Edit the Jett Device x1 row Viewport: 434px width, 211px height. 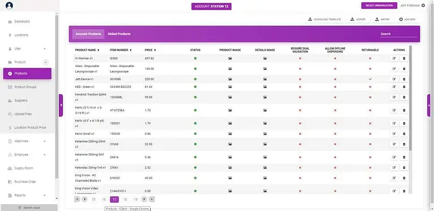point(394,79)
